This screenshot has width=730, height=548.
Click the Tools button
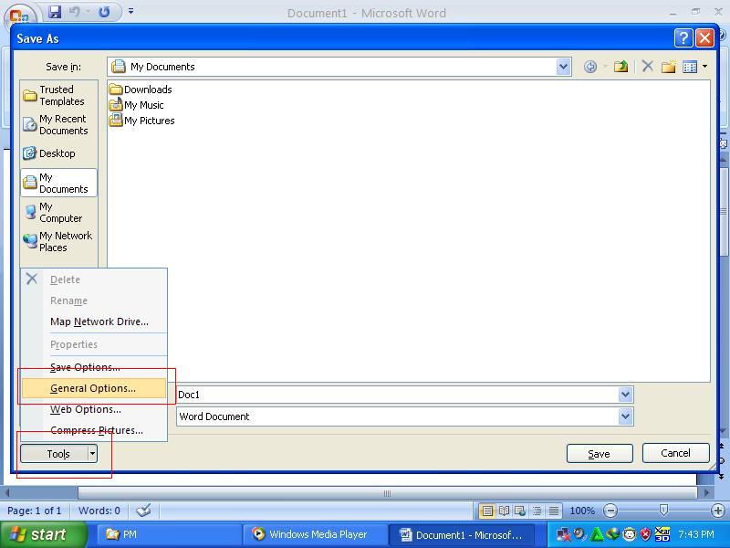[54, 453]
